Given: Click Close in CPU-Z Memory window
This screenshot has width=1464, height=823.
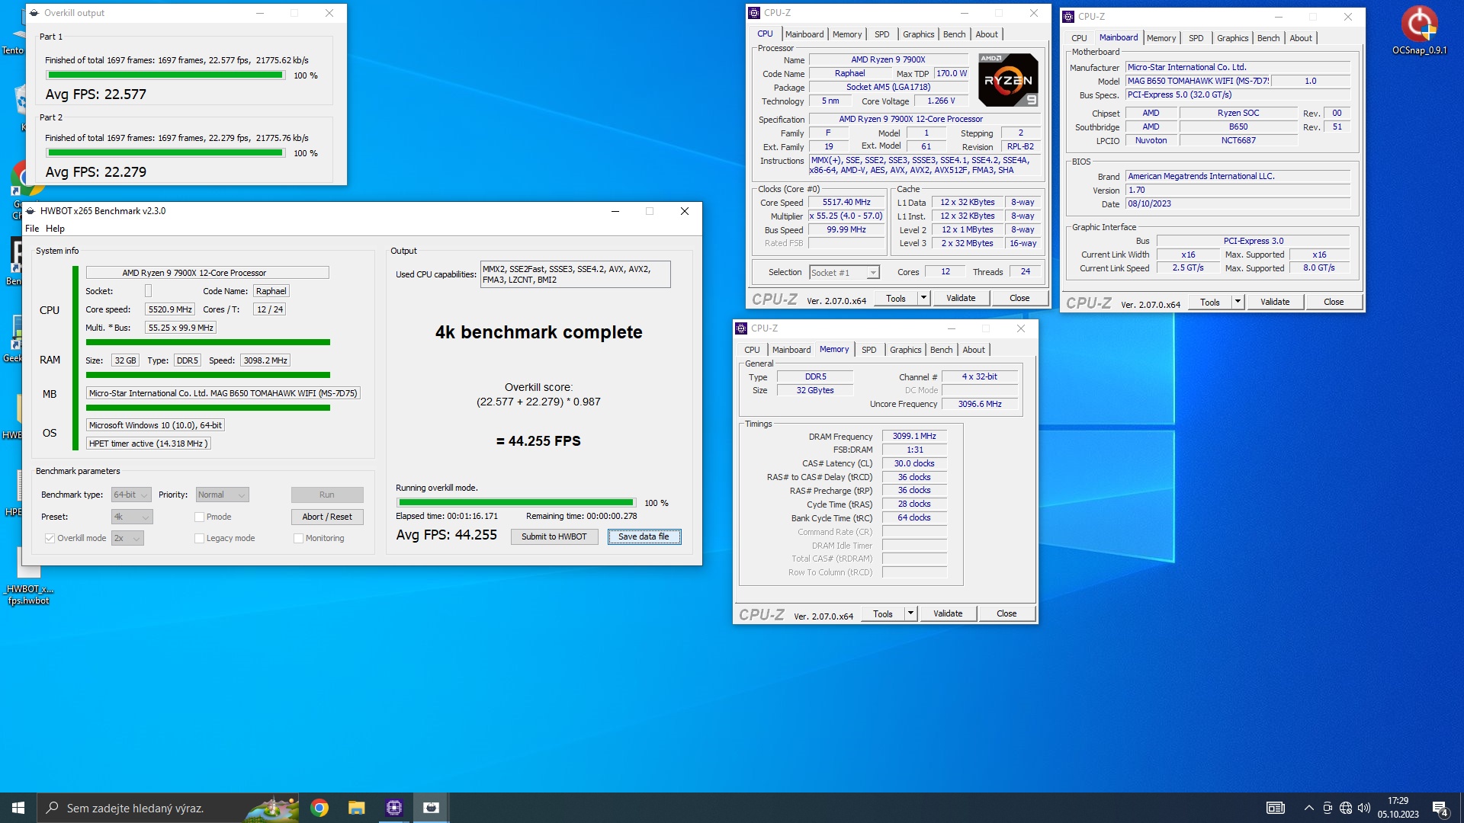Looking at the screenshot, I should tap(1006, 613).
